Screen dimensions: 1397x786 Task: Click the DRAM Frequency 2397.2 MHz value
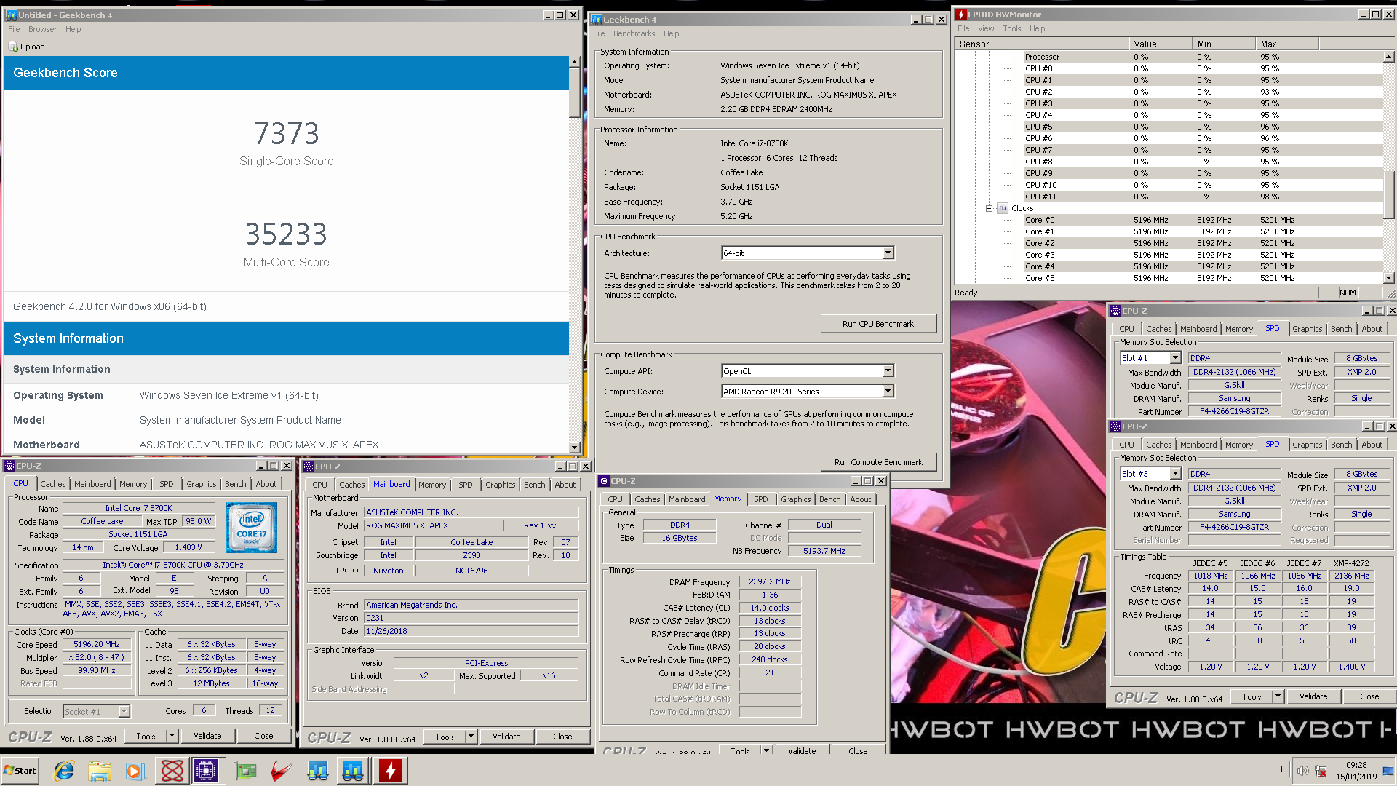click(x=770, y=582)
